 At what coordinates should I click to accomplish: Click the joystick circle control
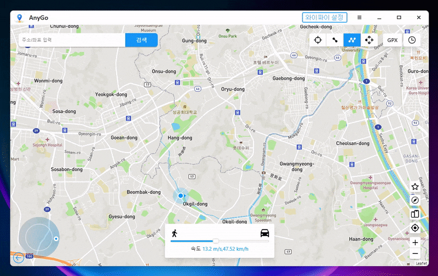click(39, 237)
